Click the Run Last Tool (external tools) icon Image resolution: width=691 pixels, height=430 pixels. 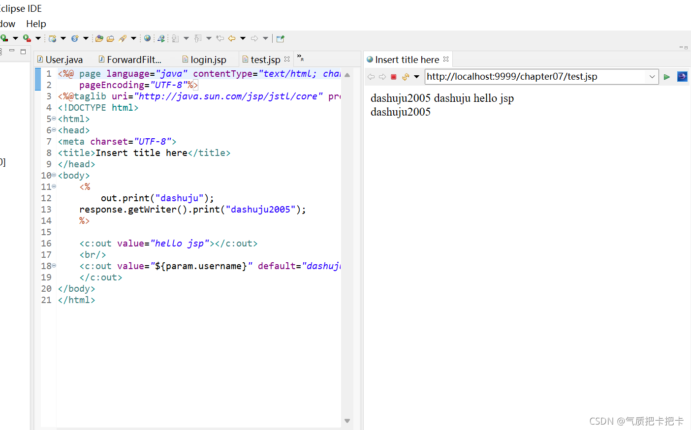pyautogui.click(x=27, y=38)
